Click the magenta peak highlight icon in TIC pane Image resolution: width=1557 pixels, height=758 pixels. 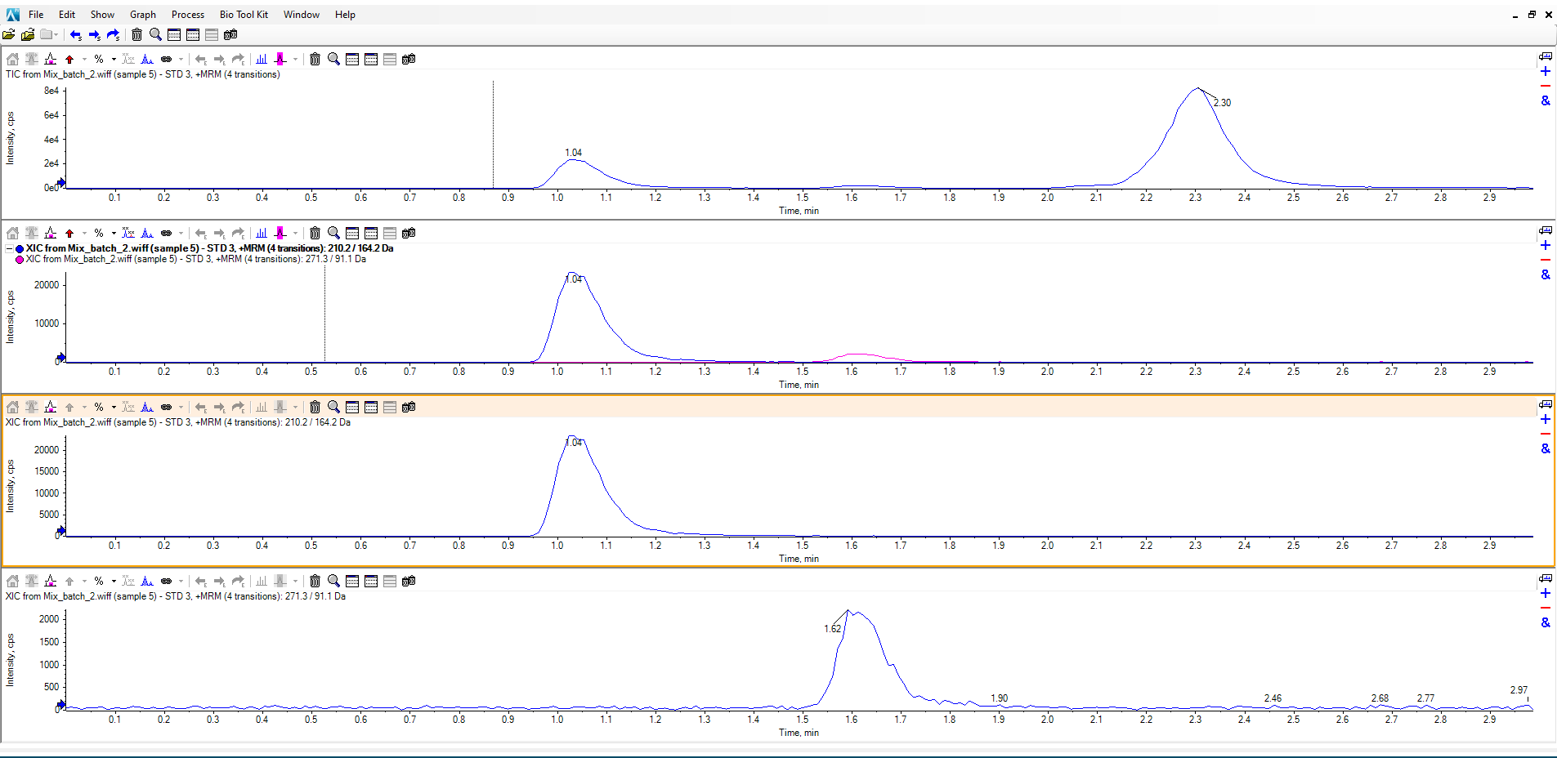point(280,59)
